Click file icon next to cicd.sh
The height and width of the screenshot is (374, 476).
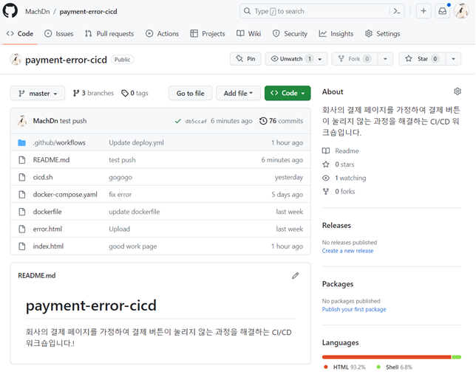click(22, 177)
